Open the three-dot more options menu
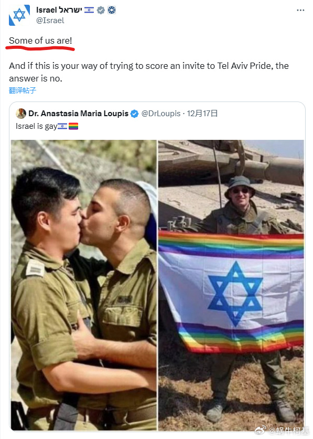Image resolution: width=313 pixels, height=439 pixels. pos(300,11)
